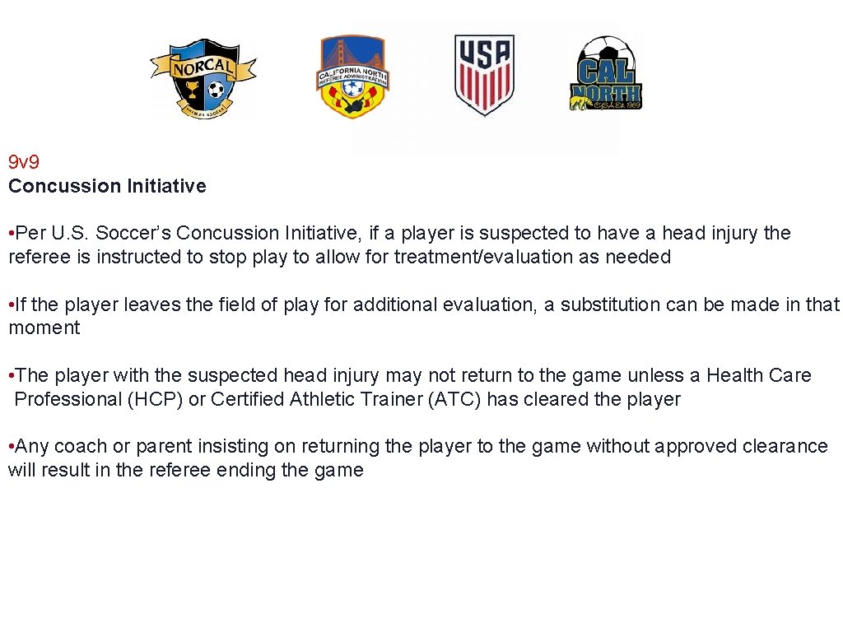The height and width of the screenshot is (632, 843).
Task: Click the NorCal Premier Soccer logo
Action: coord(203,79)
